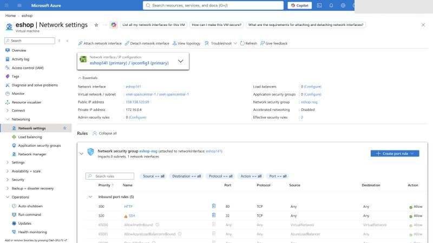Open the HTTP inbound rule
Image resolution: width=433 pixels, height=243 pixels.
click(128, 207)
